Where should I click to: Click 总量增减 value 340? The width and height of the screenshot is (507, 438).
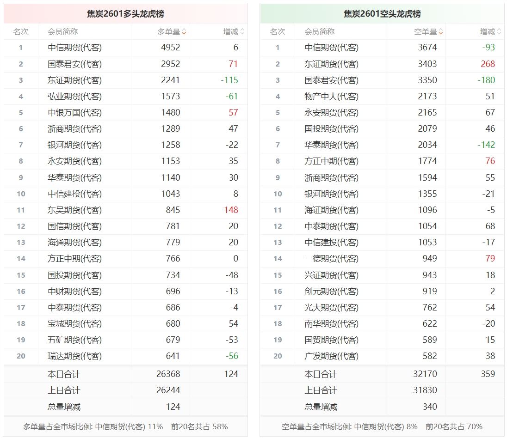[x=430, y=407]
